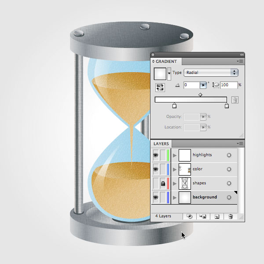Toggle lock column for color layer
264x264 pixels.
pyautogui.click(x=163, y=169)
